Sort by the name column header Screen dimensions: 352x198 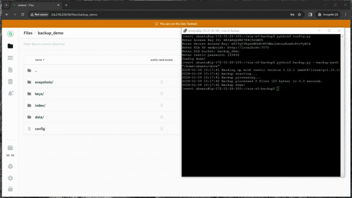coord(39,60)
